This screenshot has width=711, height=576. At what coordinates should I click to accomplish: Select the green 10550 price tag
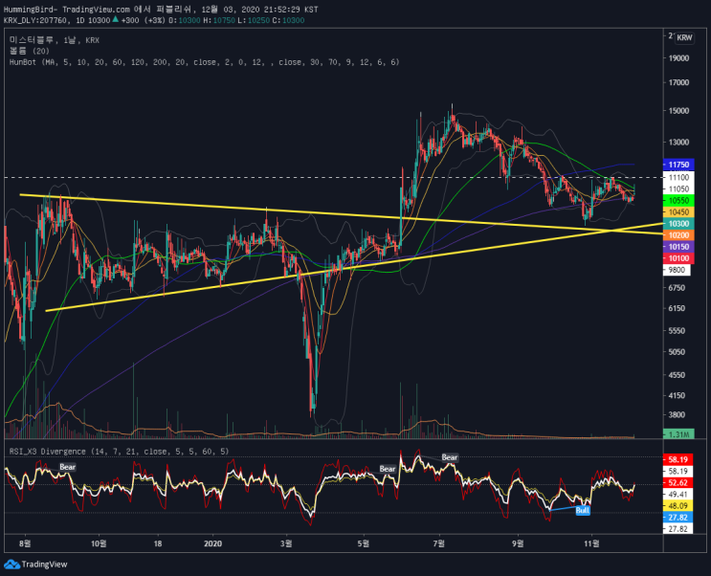[678, 201]
